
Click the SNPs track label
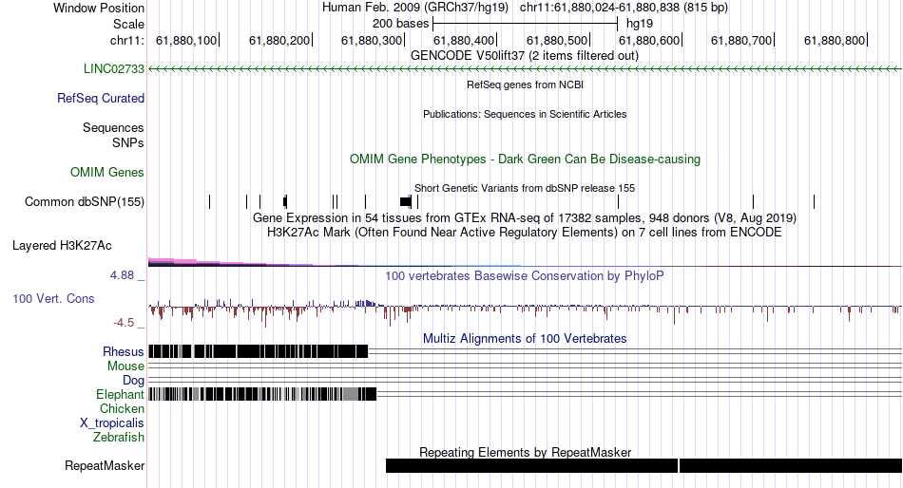click(x=128, y=142)
